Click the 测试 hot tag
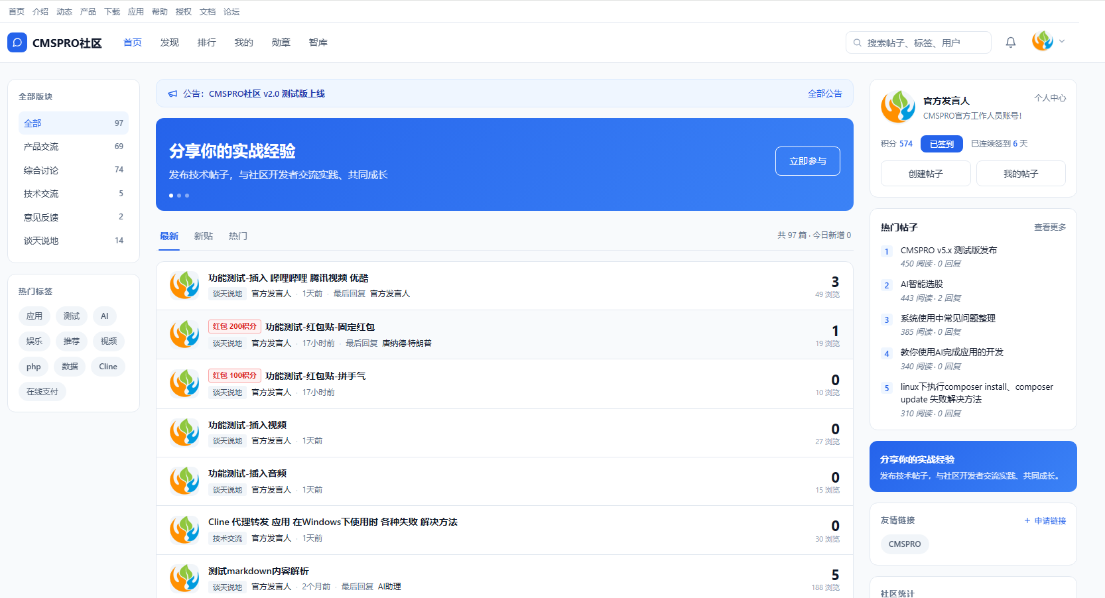Viewport: 1105px width, 598px height. (72, 316)
